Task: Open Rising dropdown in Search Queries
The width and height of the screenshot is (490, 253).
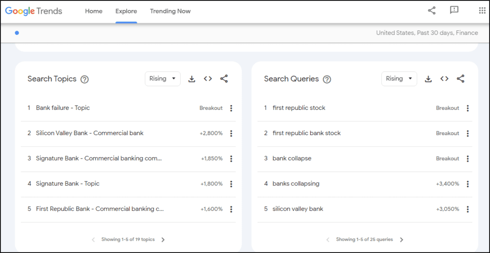Action: [399, 79]
